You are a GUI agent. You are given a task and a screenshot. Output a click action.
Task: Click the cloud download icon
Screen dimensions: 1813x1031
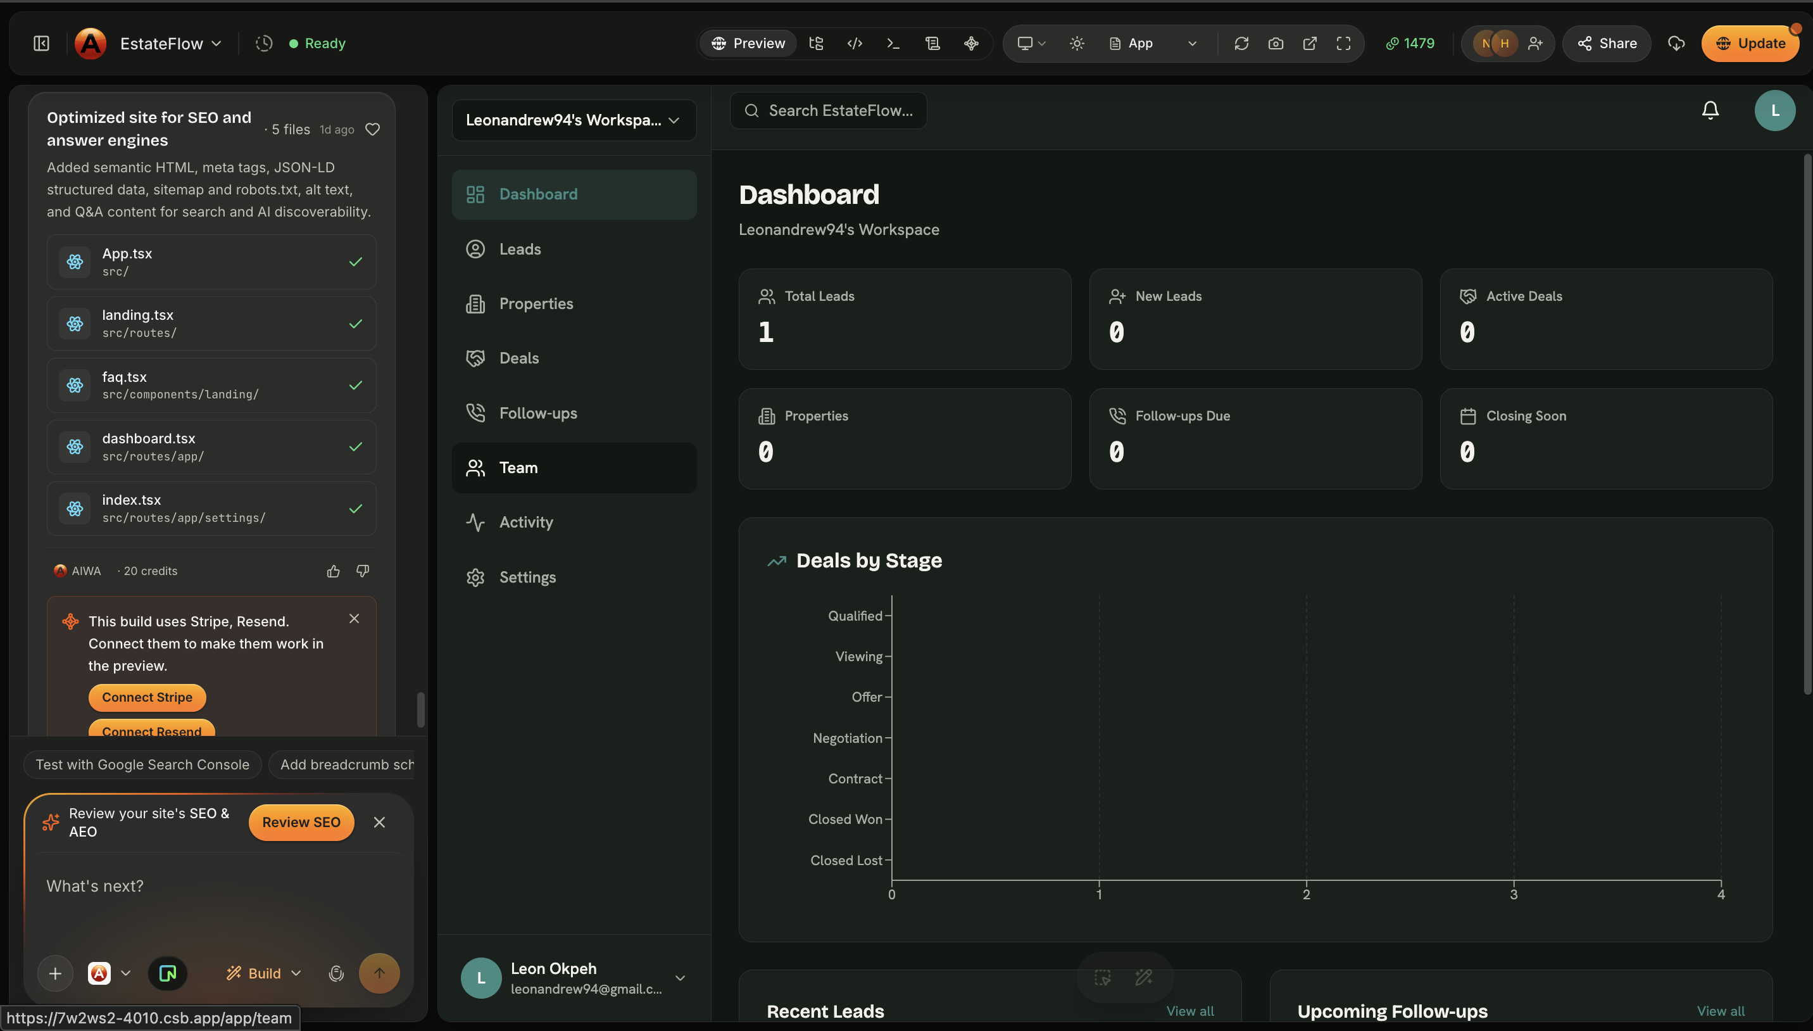[1676, 43]
